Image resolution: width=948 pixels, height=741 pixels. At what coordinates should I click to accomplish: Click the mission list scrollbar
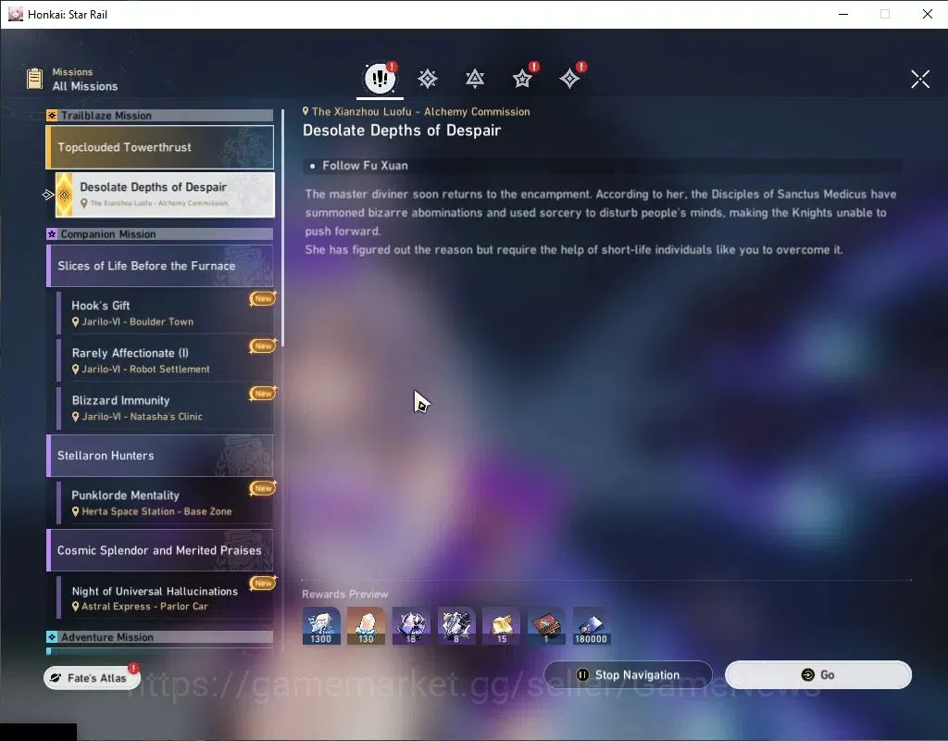(x=282, y=228)
